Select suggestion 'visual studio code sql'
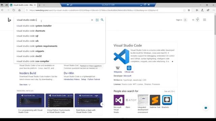The width and height of the screenshot is (216, 121). [x=60, y=36]
